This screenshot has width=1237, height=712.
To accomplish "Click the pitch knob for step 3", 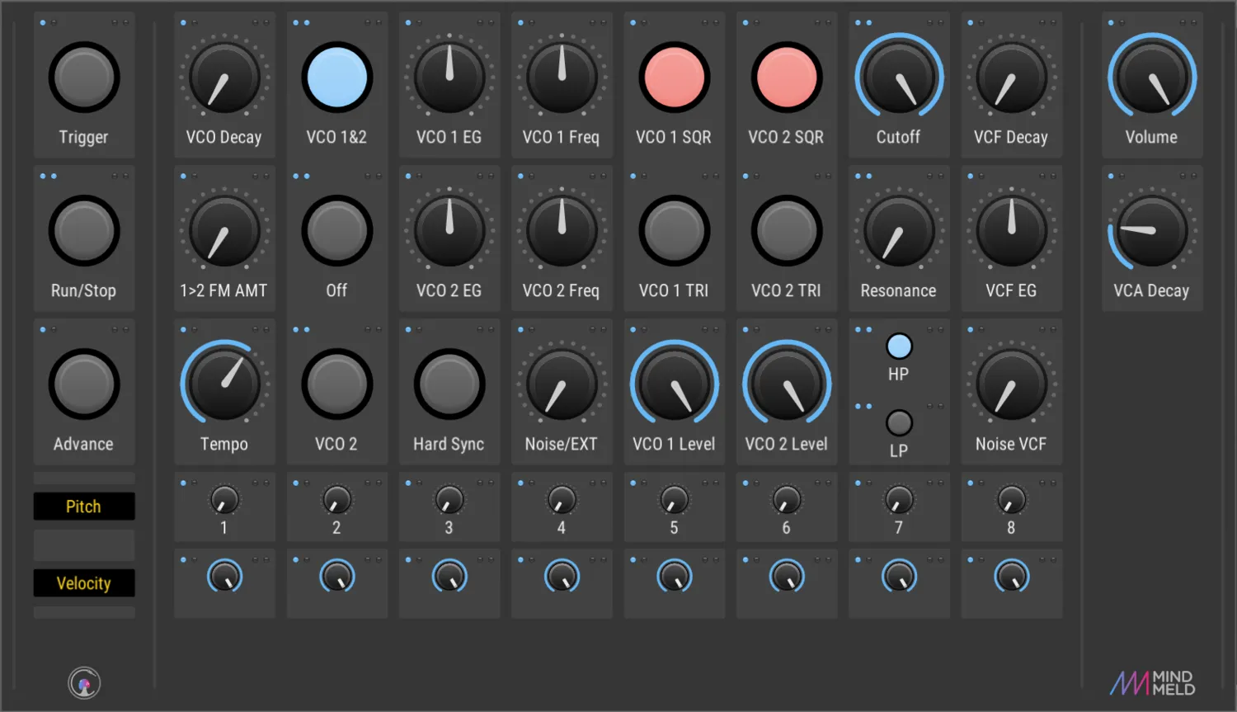I will click(449, 499).
